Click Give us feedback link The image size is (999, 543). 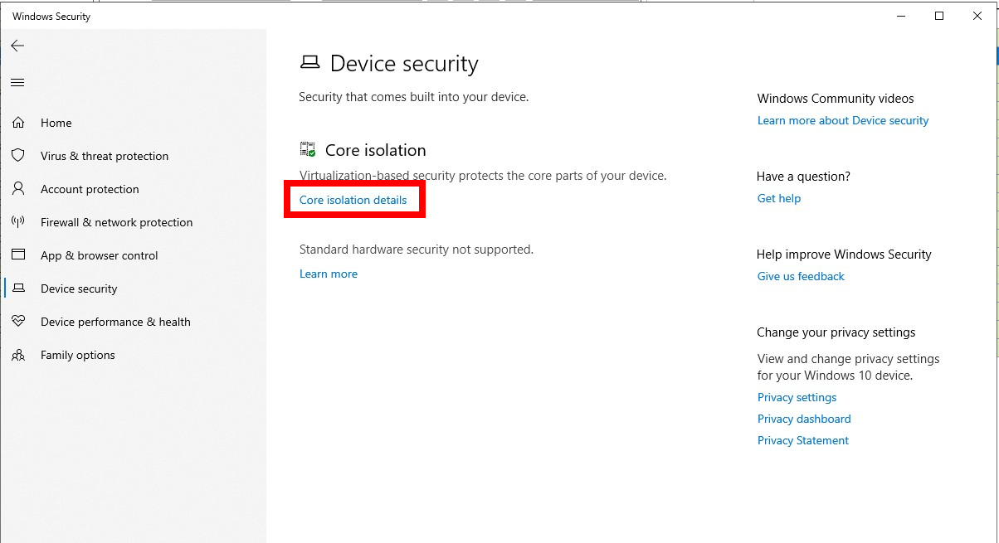[x=801, y=276]
